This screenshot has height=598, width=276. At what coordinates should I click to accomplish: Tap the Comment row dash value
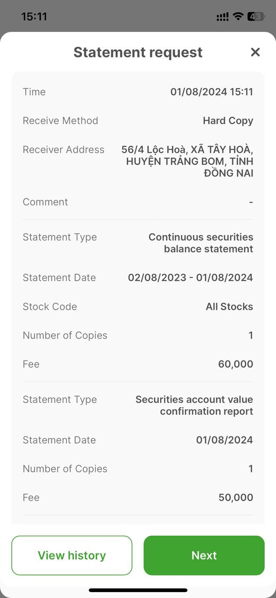pyautogui.click(x=251, y=202)
